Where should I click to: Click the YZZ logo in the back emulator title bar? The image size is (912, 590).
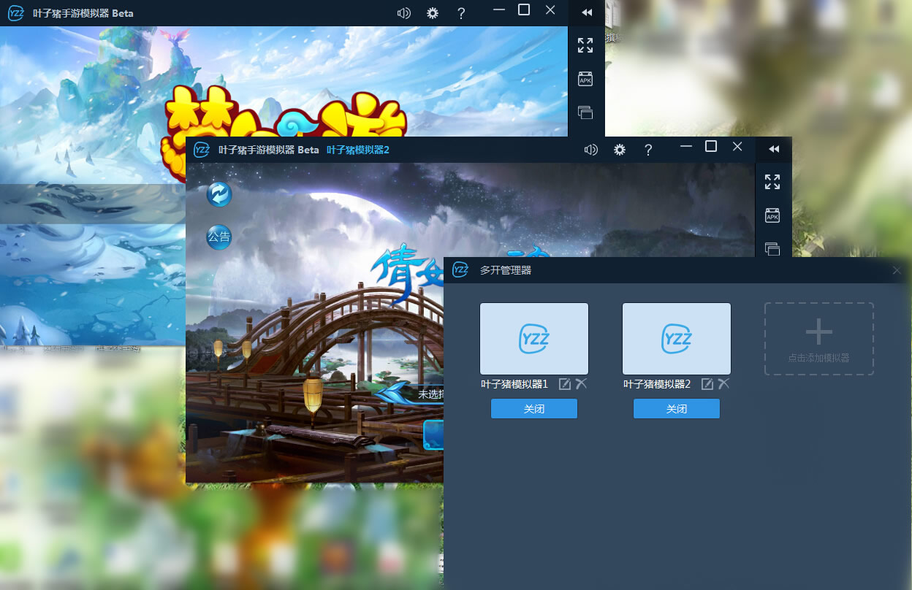click(x=15, y=13)
